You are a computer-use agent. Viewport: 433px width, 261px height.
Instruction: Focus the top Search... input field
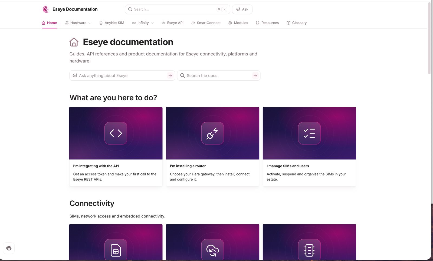click(x=178, y=9)
